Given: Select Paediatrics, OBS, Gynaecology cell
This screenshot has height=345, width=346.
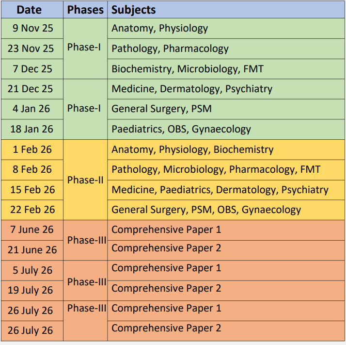Looking at the screenshot, I should click(181, 129).
